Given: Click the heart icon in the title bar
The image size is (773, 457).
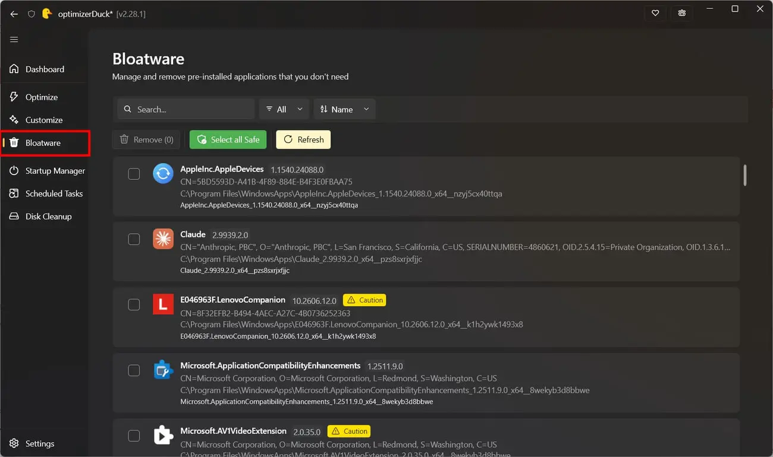Looking at the screenshot, I should point(655,13).
